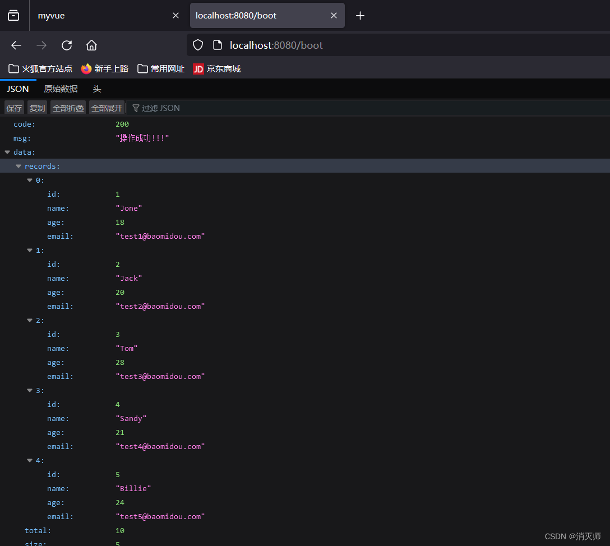Open a new browser tab with plus button

click(x=360, y=15)
